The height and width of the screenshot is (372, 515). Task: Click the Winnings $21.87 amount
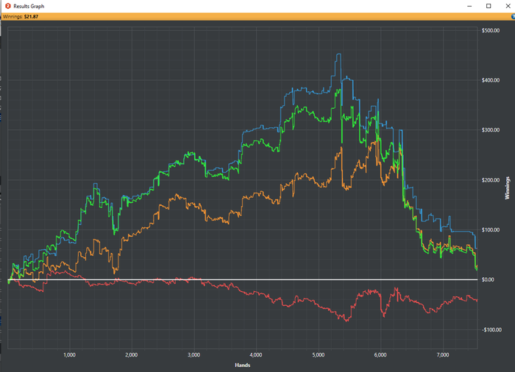click(x=31, y=16)
